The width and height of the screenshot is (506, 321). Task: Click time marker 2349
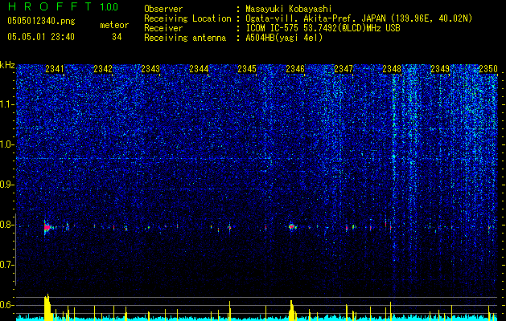coord(440,68)
